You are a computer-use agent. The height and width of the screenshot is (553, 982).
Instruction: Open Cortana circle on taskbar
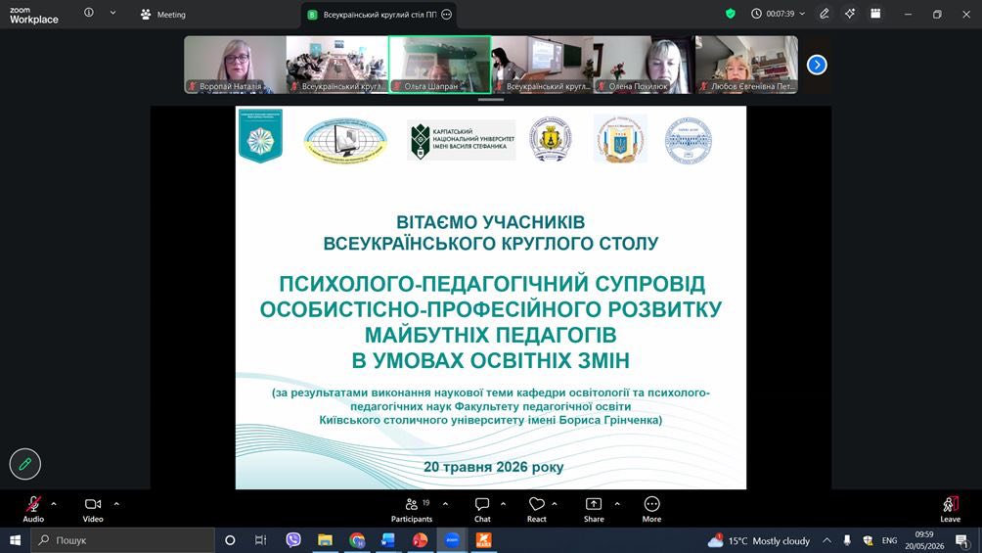pyautogui.click(x=230, y=540)
